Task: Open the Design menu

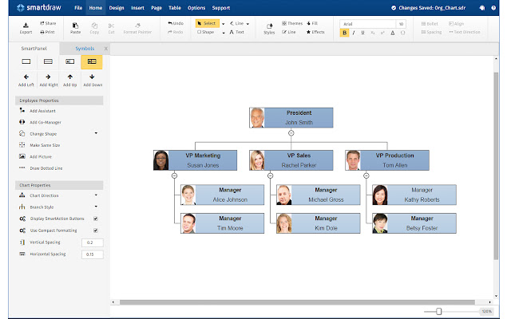Action: tap(117, 8)
